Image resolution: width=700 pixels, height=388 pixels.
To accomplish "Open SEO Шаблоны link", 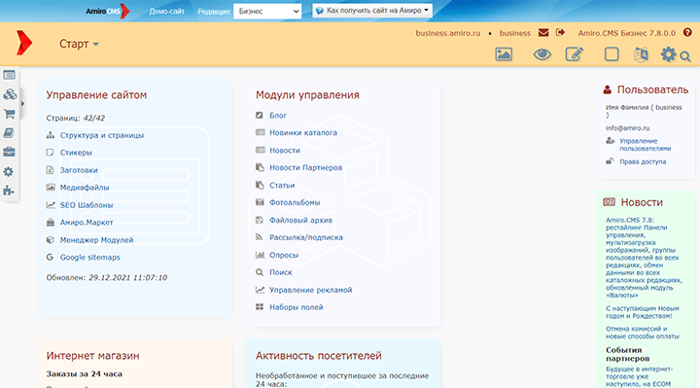I will click(87, 205).
